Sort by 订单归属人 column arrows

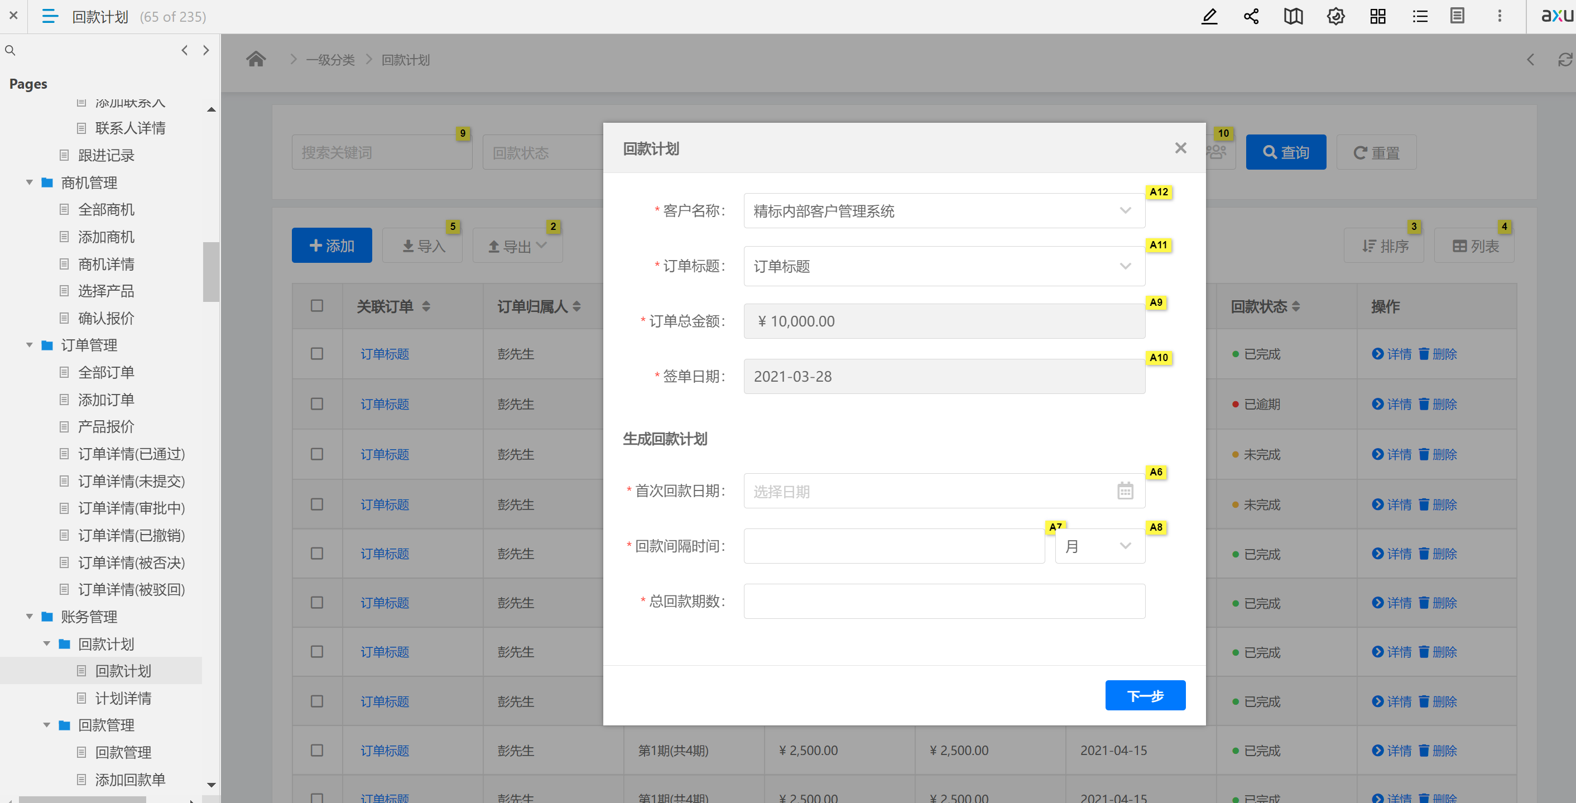click(x=577, y=306)
